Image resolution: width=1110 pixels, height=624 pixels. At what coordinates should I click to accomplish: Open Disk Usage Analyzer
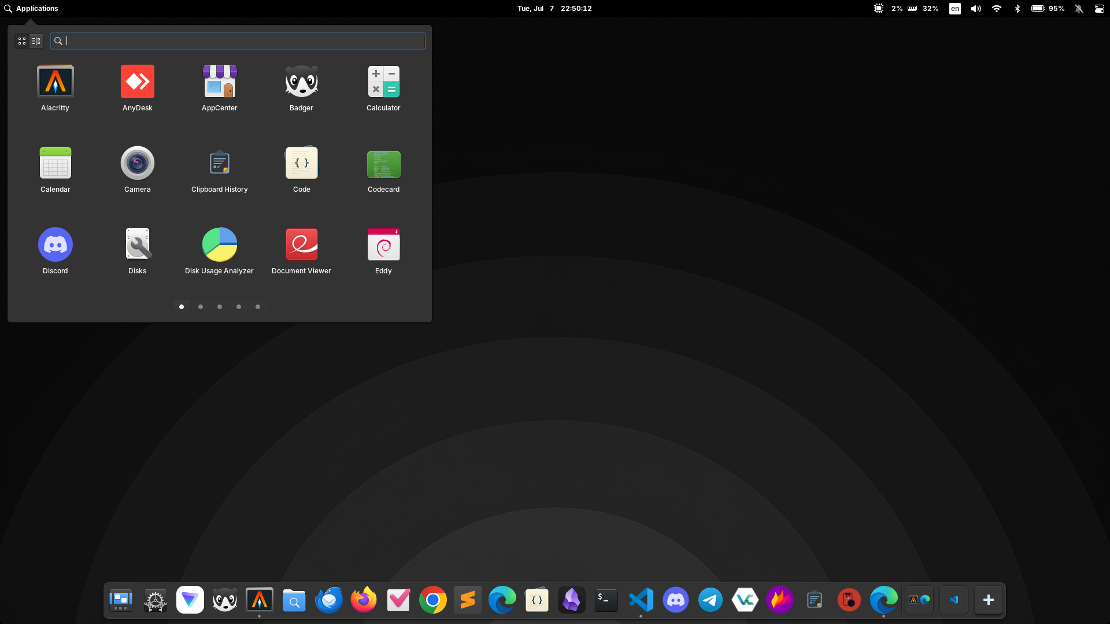(220, 251)
